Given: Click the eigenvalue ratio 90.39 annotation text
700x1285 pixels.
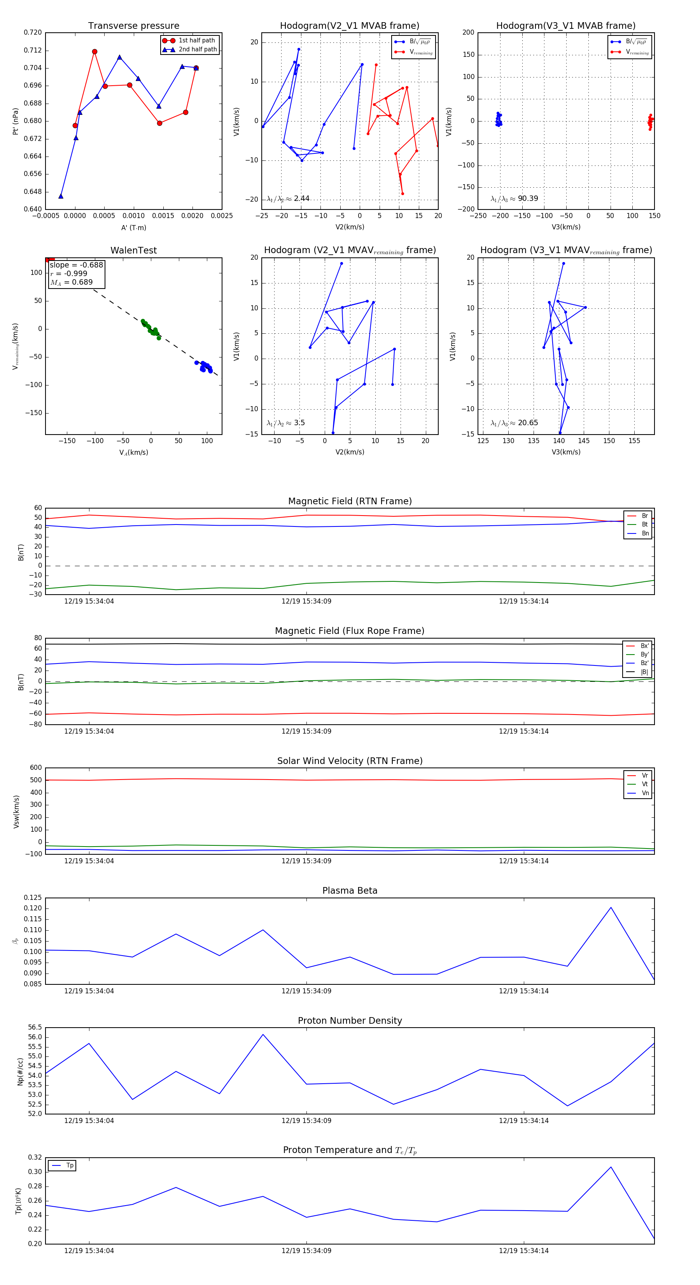Looking at the screenshot, I should pyautogui.click(x=514, y=199).
